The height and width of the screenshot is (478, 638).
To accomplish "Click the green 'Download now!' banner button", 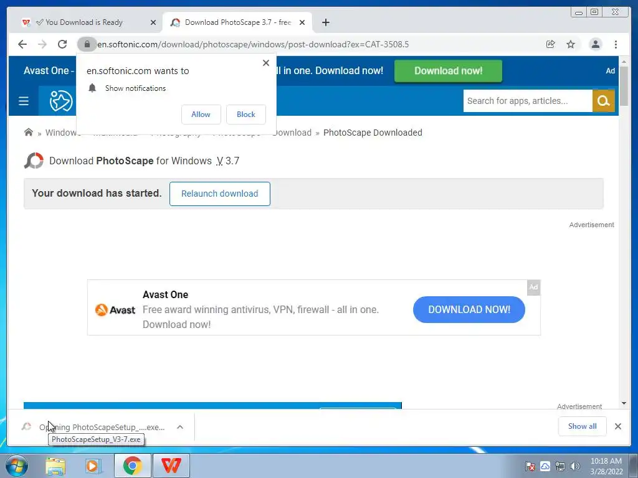I will click(448, 71).
